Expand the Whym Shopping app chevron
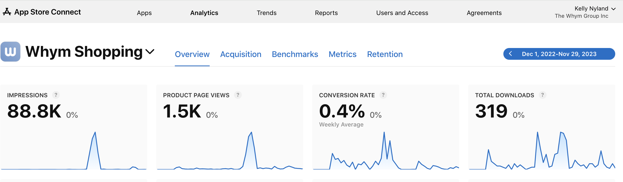The width and height of the screenshot is (623, 182). point(150,52)
